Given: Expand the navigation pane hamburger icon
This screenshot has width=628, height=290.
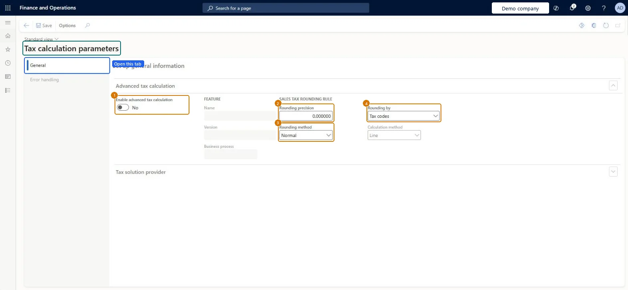Looking at the screenshot, I should (x=8, y=23).
